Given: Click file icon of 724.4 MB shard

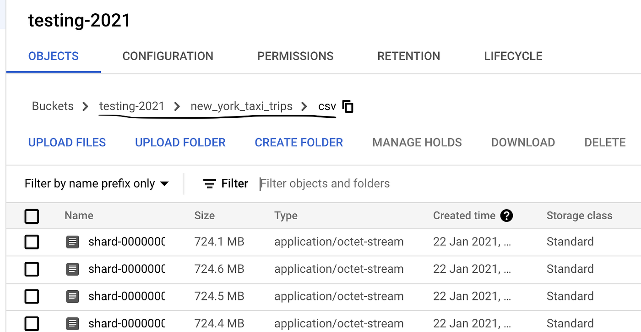Looking at the screenshot, I should [73, 323].
